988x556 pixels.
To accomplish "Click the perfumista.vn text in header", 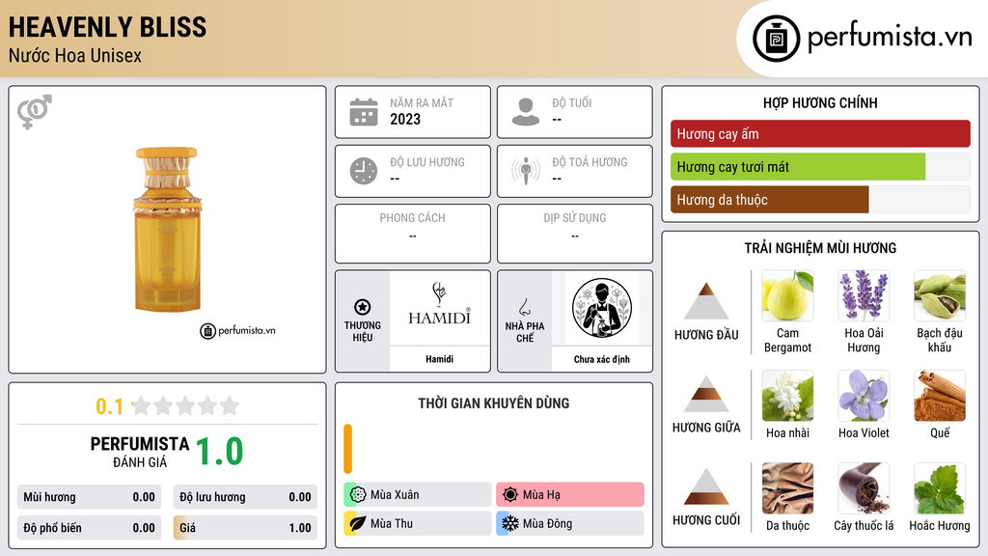I will 890,38.
